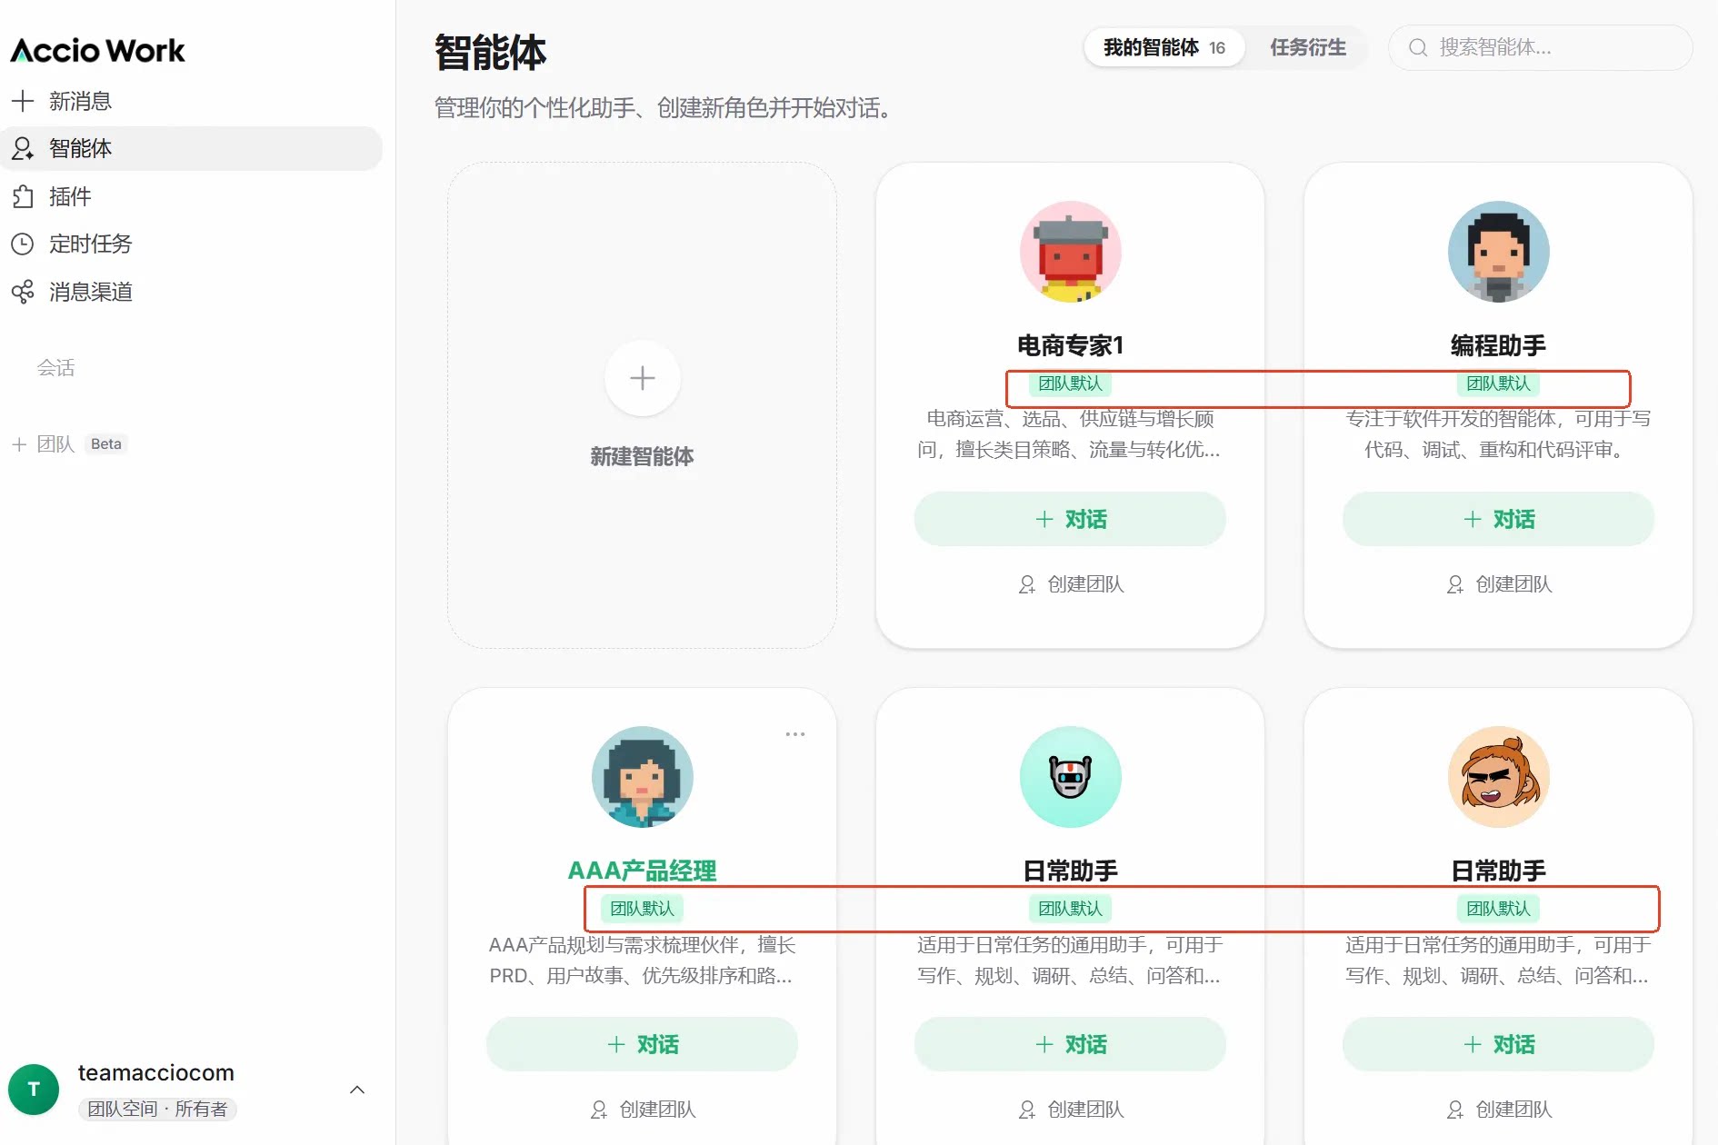1718x1145 pixels.
Task: Click 创建团队 on robot-avatar 日常助手 card
Action: 1071,1110
